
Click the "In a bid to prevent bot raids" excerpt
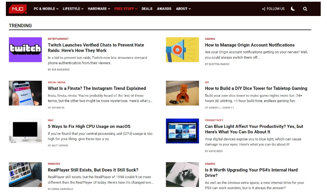click(97, 61)
